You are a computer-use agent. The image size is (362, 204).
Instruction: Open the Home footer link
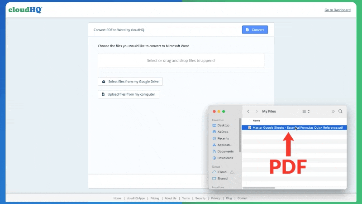[x=117, y=198]
